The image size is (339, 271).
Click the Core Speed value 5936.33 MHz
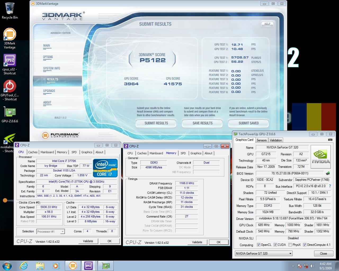[x=49, y=207]
